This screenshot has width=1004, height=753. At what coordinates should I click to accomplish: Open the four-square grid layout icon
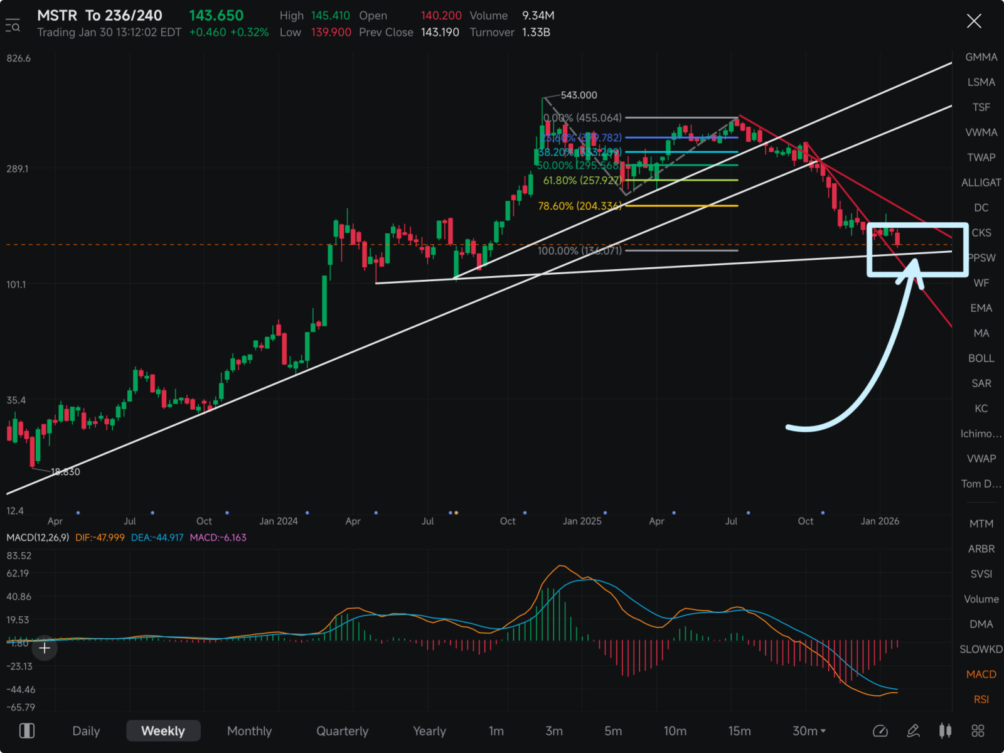point(978,730)
